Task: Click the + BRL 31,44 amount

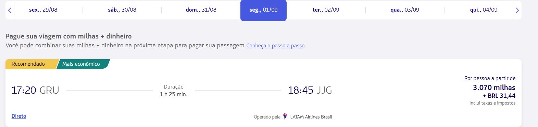Action: point(499,96)
